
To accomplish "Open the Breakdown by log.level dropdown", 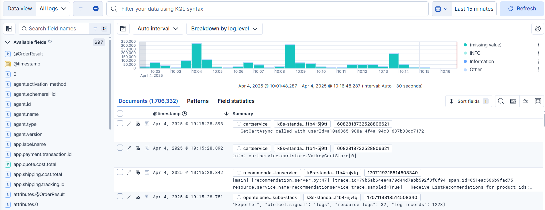I will (224, 29).
